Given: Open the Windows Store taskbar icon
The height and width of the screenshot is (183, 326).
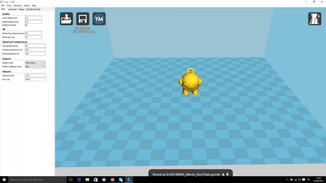Looking at the screenshot, I should point(96,179).
